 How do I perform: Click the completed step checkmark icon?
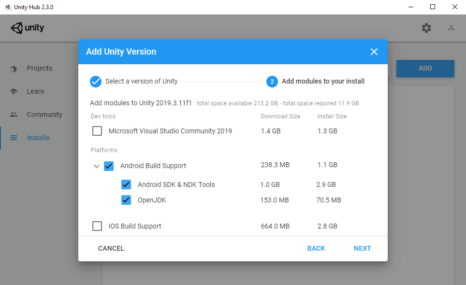(96, 81)
